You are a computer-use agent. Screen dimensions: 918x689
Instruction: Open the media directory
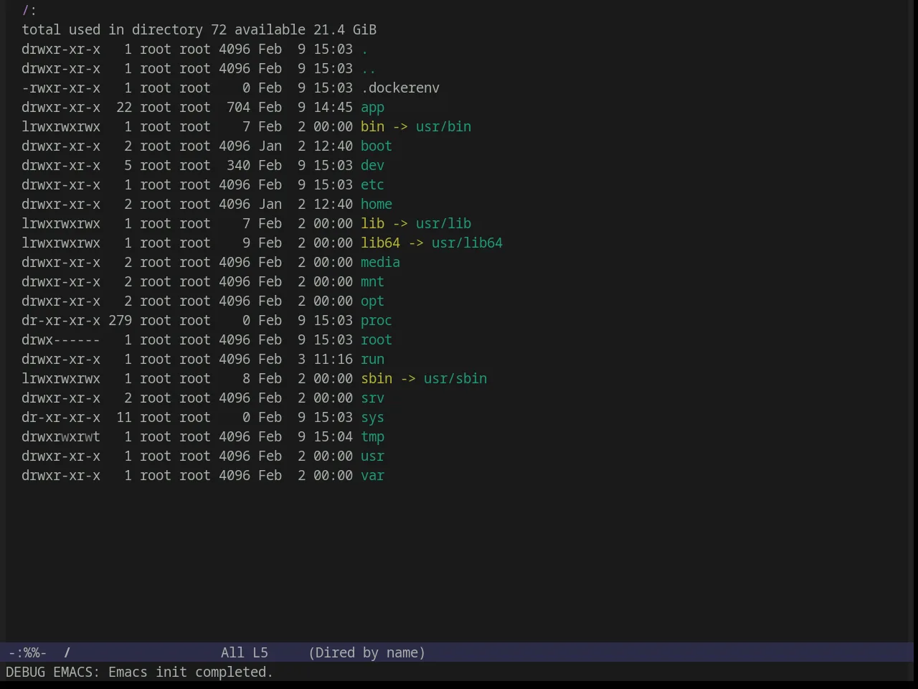(x=380, y=262)
